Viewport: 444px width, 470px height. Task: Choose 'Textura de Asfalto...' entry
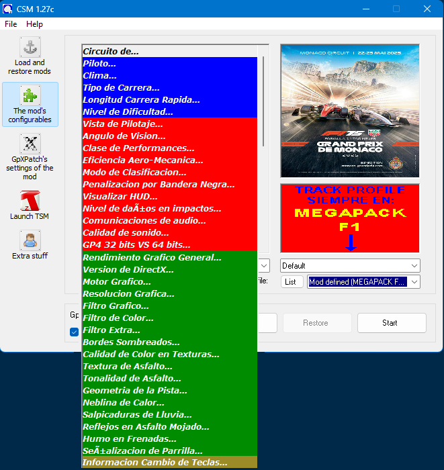[x=170, y=366]
